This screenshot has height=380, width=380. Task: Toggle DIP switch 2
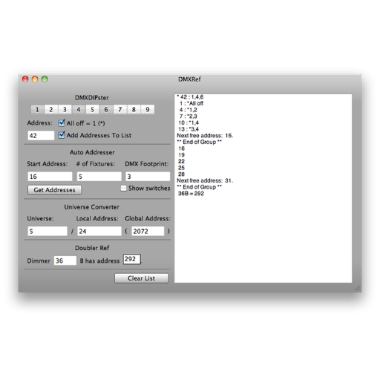tap(51, 109)
